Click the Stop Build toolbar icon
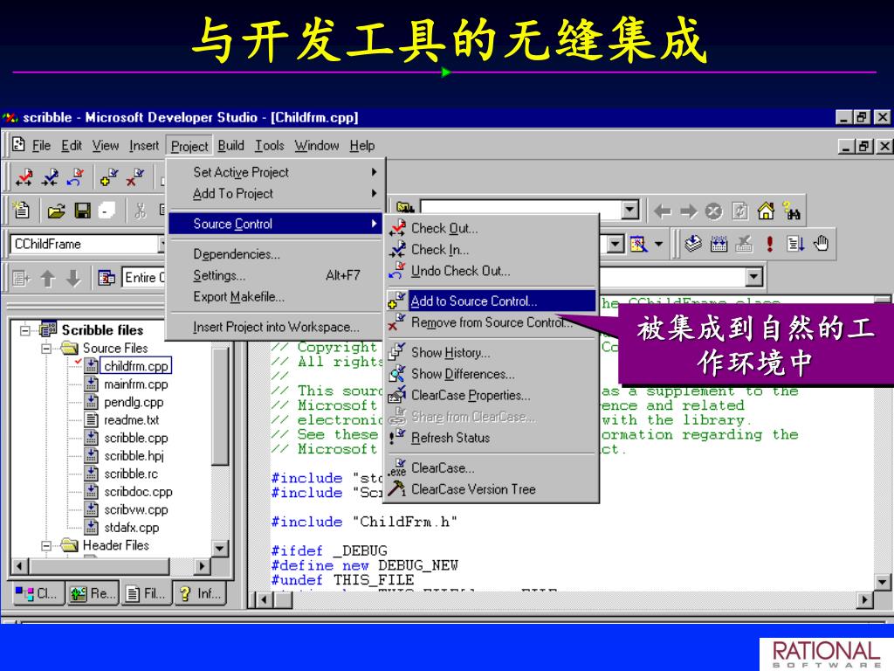 point(744,244)
